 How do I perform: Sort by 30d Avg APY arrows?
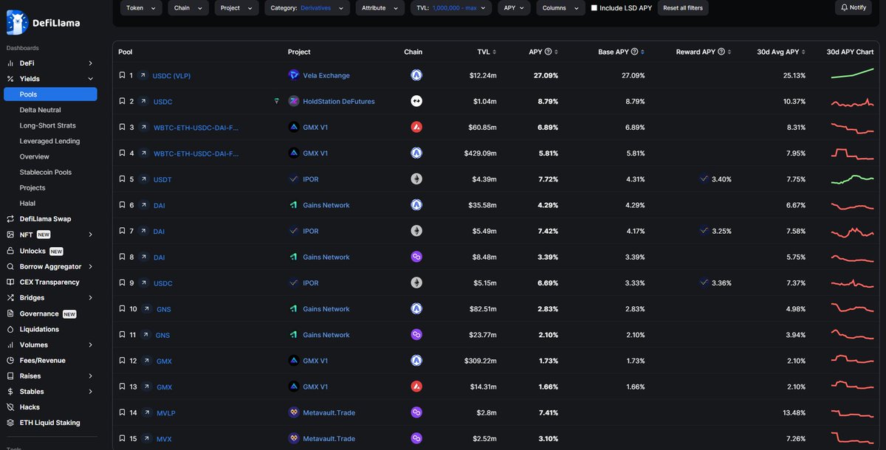[804, 52]
